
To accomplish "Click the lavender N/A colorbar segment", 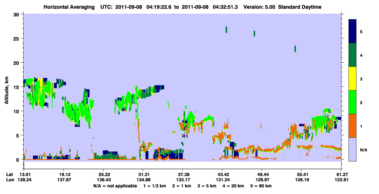I will [x=352, y=149].
